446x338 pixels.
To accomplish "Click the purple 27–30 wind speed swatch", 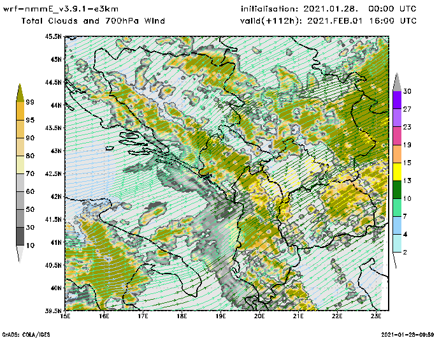I will [397, 100].
